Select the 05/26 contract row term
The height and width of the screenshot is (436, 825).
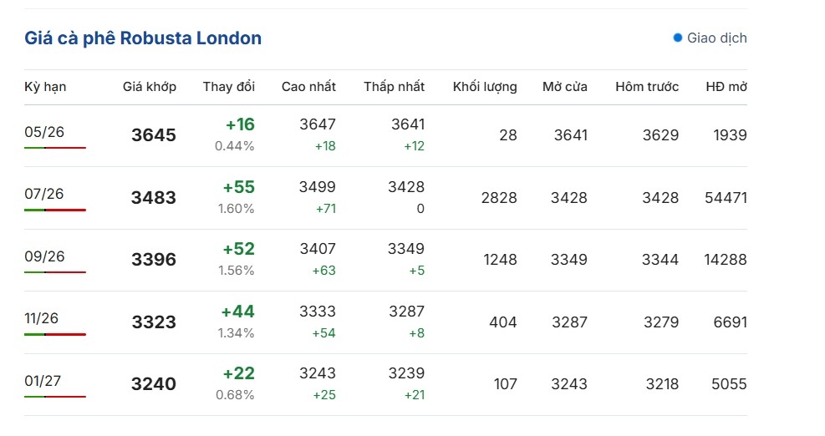[x=43, y=131]
